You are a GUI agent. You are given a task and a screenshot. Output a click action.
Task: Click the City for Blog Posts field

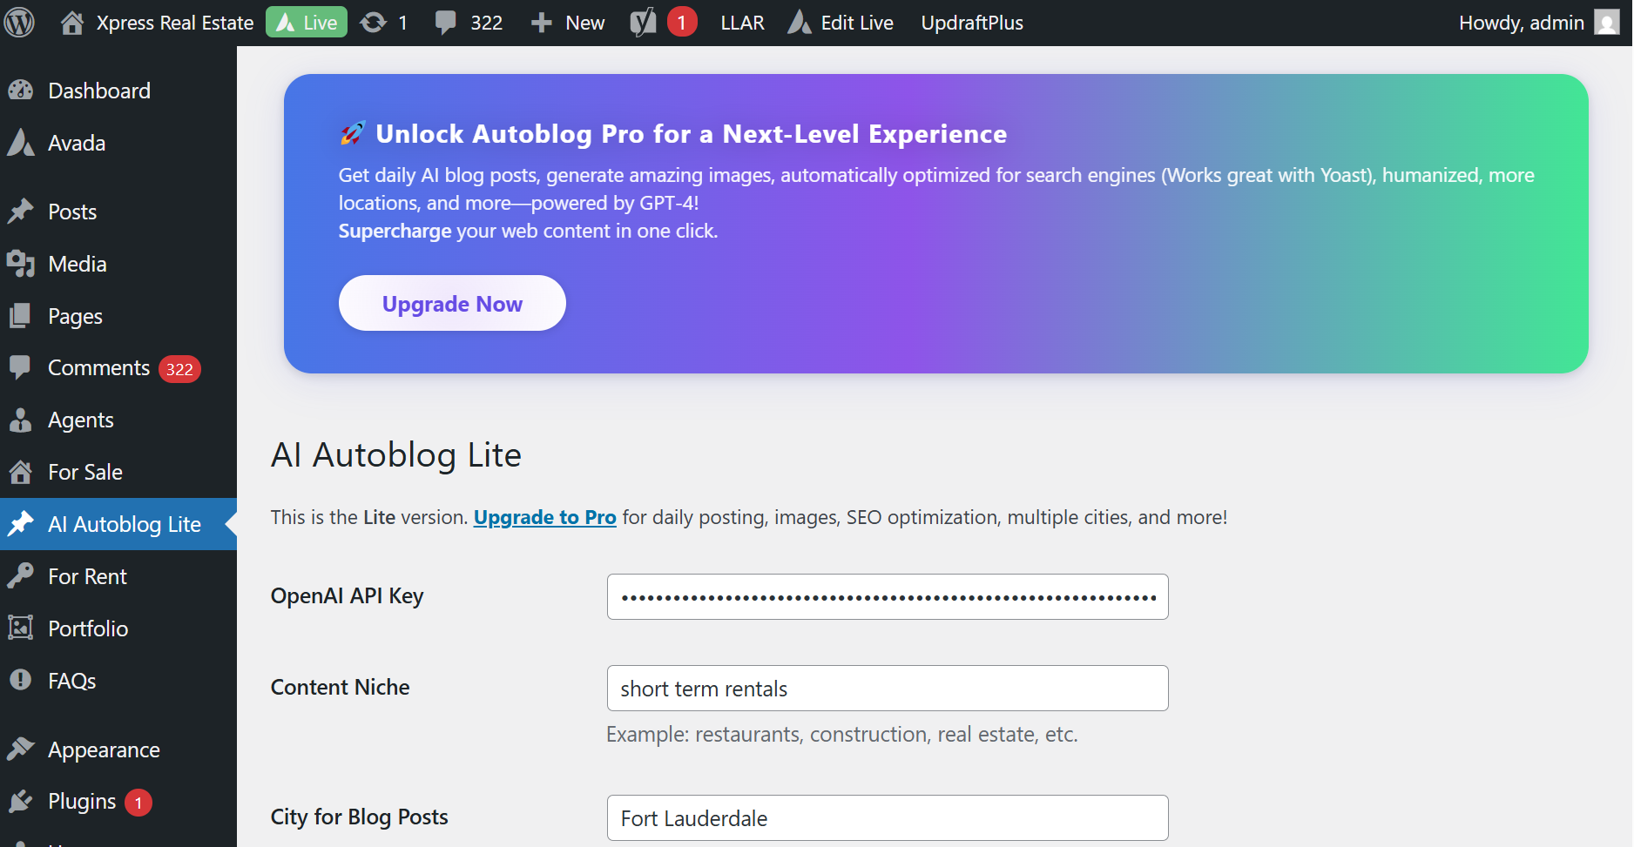[888, 818]
